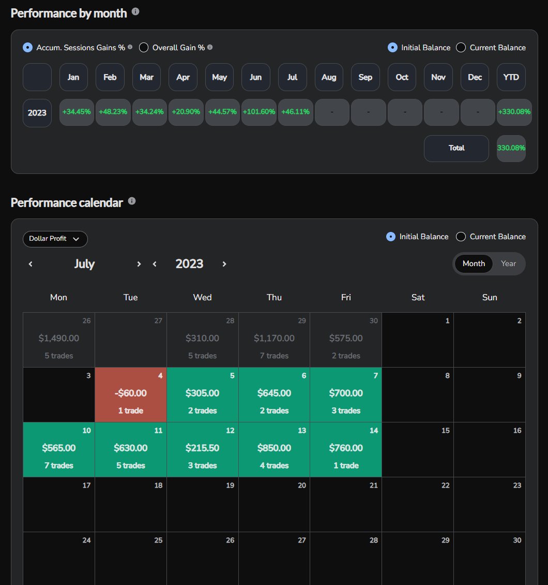Open July 5 cell showing $305.00

click(203, 394)
